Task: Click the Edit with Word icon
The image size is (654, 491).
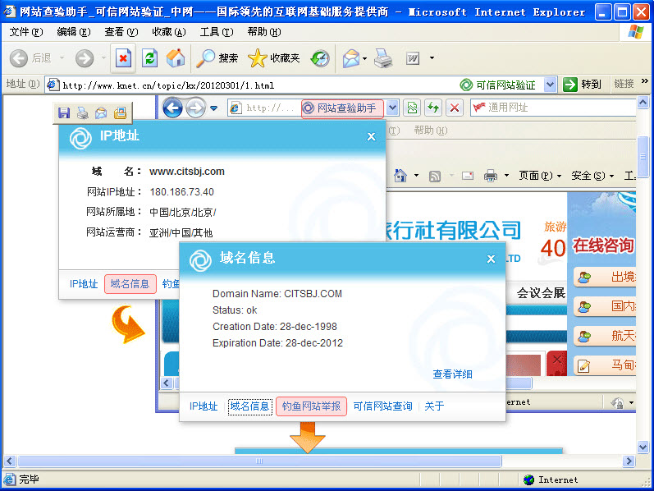Action: (413, 58)
